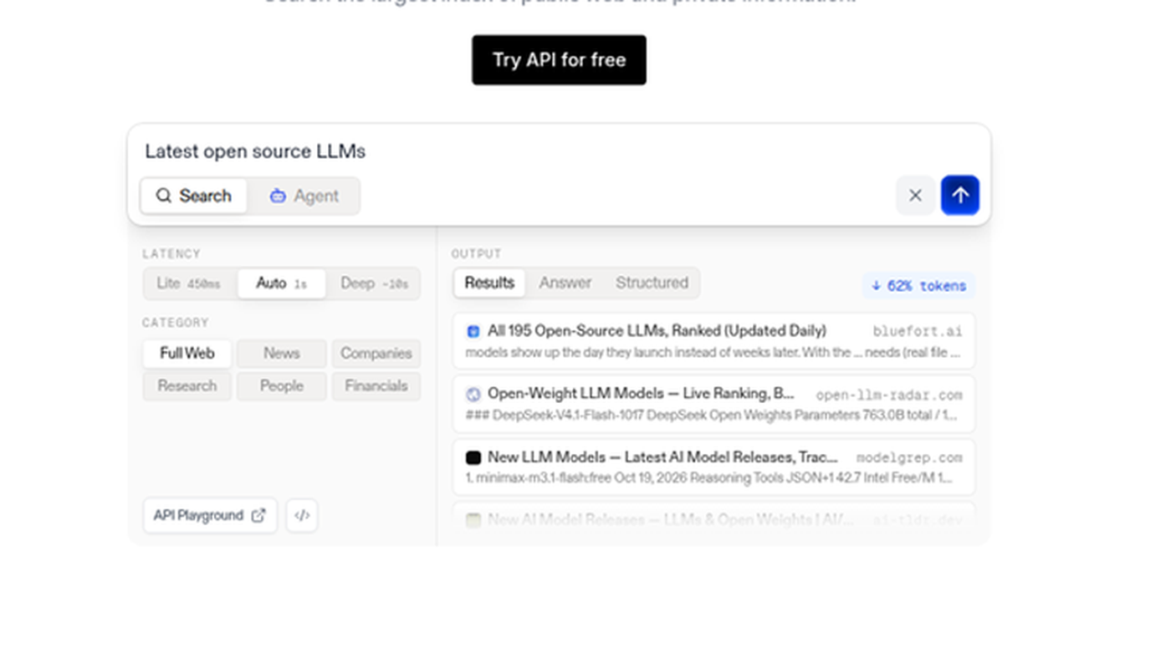
Task: Switch to Agent mode
Action: 304,196
